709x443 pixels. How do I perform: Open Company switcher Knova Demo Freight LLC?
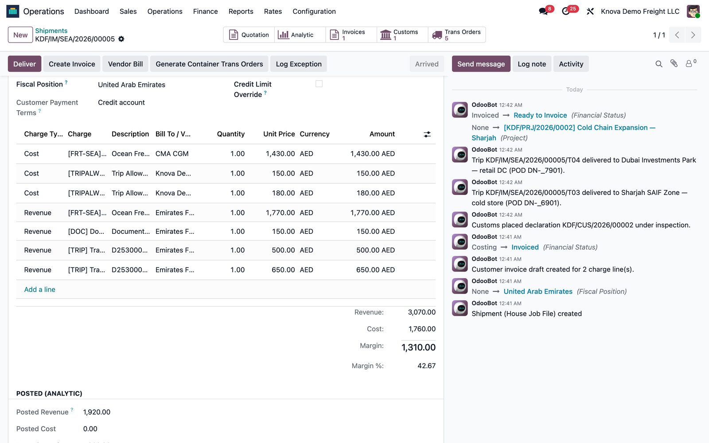pyautogui.click(x=640, y=12)
